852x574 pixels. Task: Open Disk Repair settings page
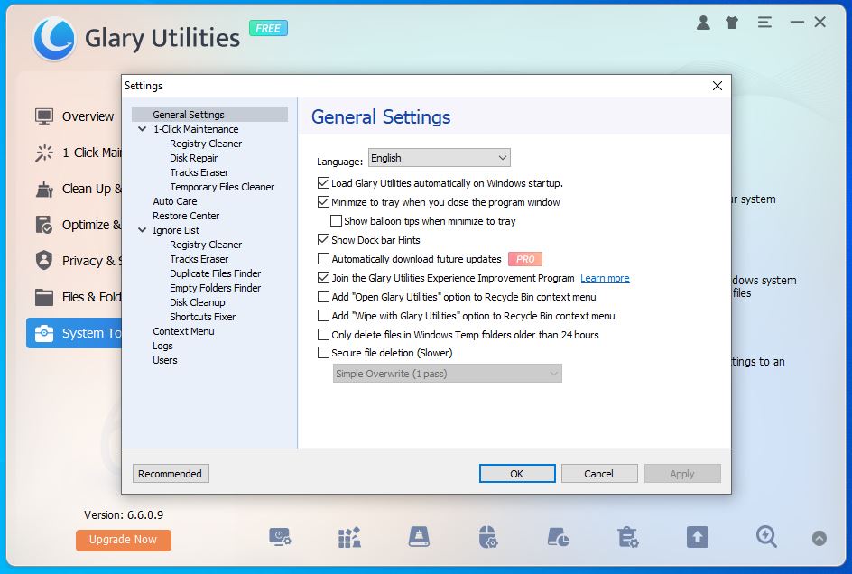[193, 158]
